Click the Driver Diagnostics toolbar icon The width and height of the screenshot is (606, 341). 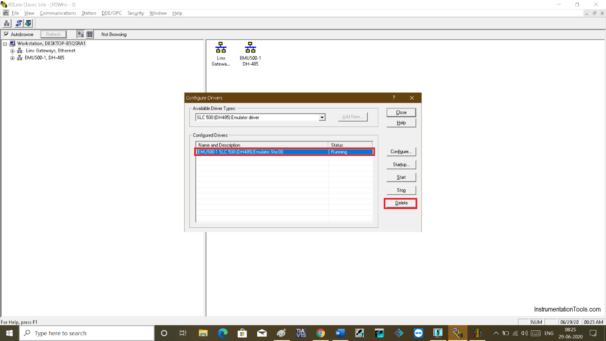tap(28, 23)
